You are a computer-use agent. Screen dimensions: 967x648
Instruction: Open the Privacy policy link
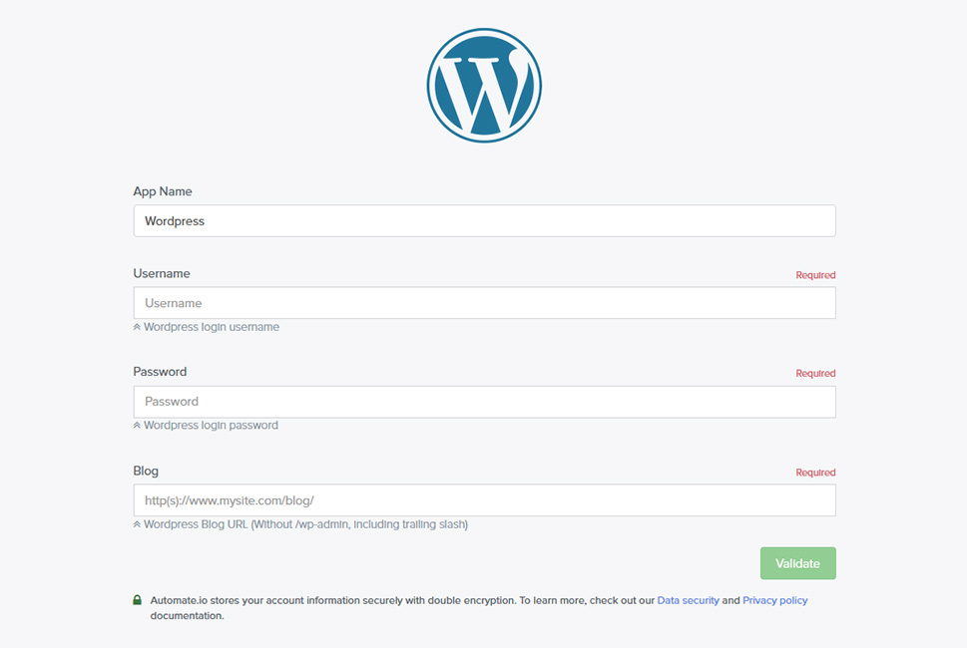pos(775,600)
